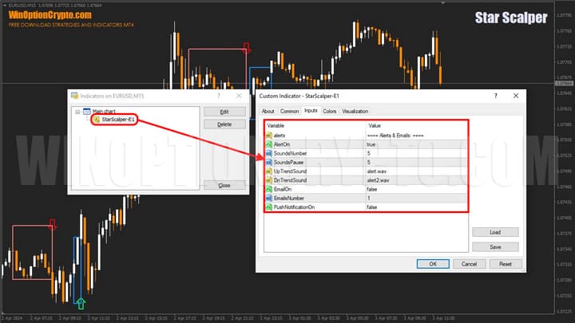Click the SoundsPause value cell
This screenshot has width=575, height=323.
(417, 162)
